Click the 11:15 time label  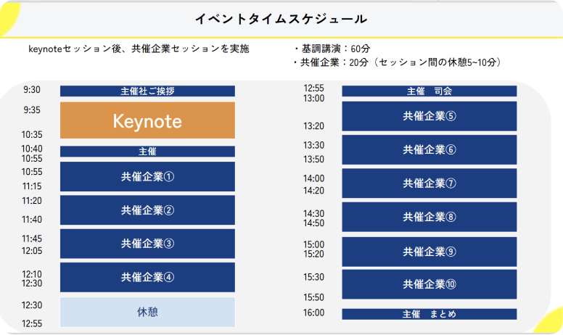[x=32, y=186]
